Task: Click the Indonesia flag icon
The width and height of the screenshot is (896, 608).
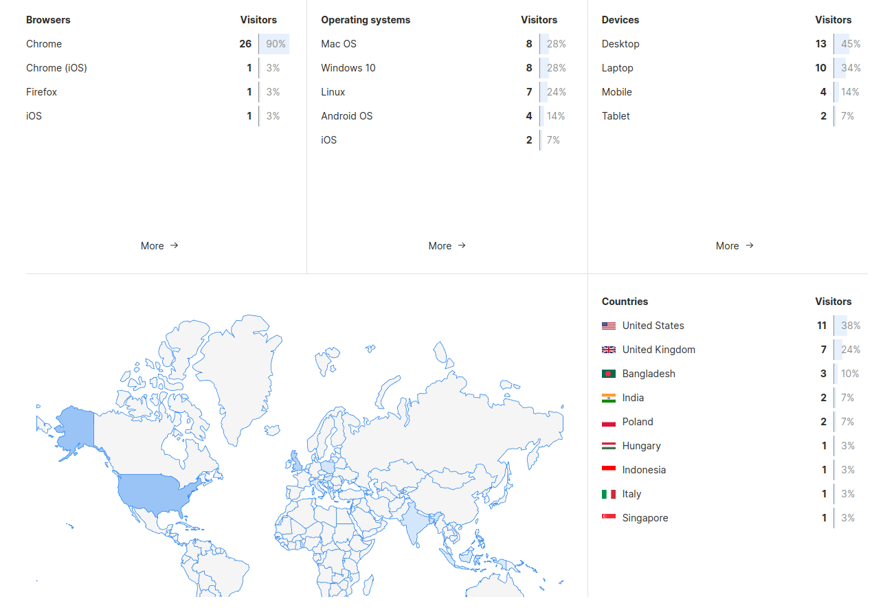Action: pos(609,470)
